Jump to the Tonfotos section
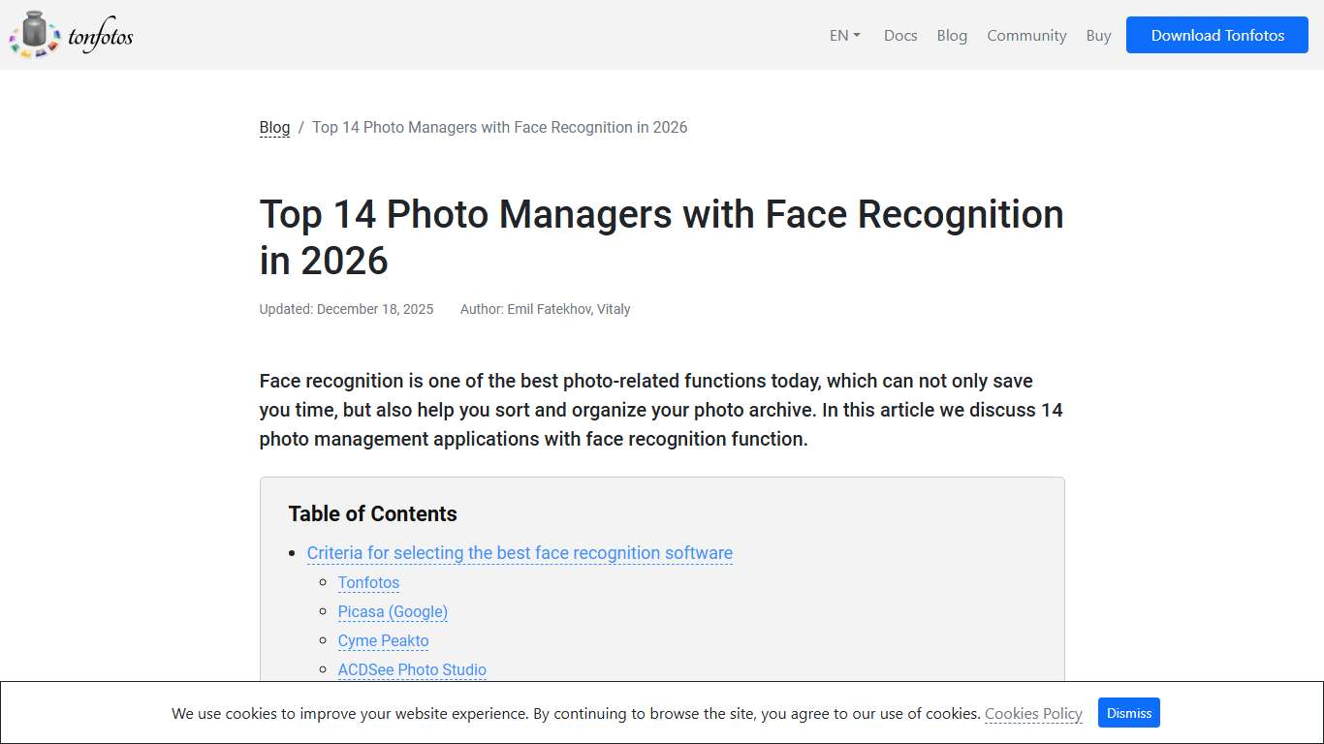This screenshot has height=744, width=1324. (x=368, y=582)
